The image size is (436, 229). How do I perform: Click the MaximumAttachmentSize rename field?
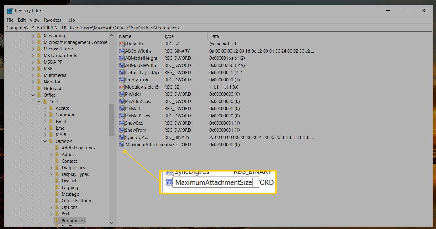point(152,145)
